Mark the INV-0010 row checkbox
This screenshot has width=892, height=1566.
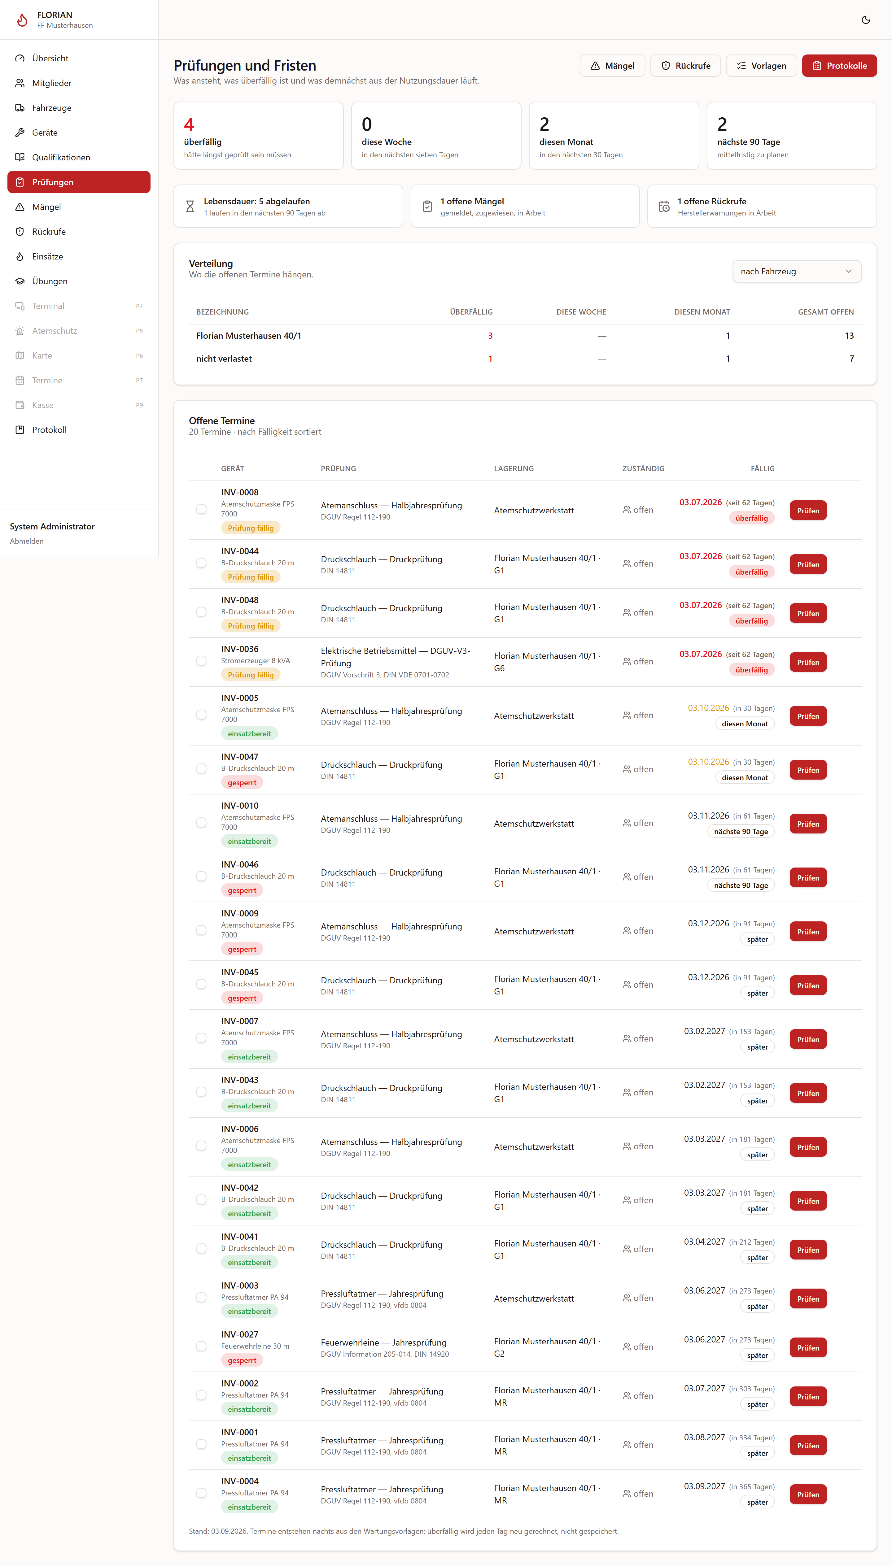pyautogui.click(x=201, y=823)
